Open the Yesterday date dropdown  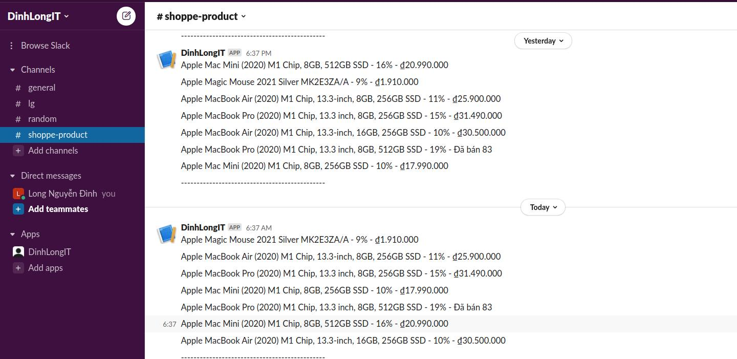coord(543,41)
